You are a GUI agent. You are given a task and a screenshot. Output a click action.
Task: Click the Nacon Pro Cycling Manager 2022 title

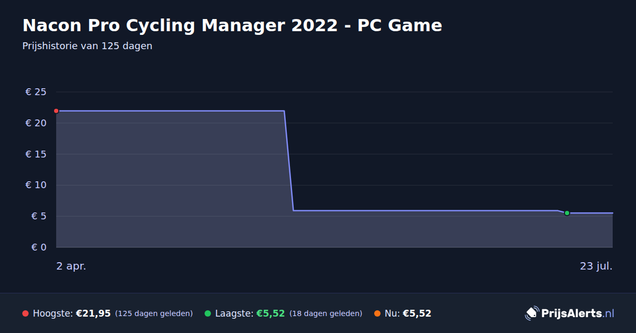click(x=232, y=25)
